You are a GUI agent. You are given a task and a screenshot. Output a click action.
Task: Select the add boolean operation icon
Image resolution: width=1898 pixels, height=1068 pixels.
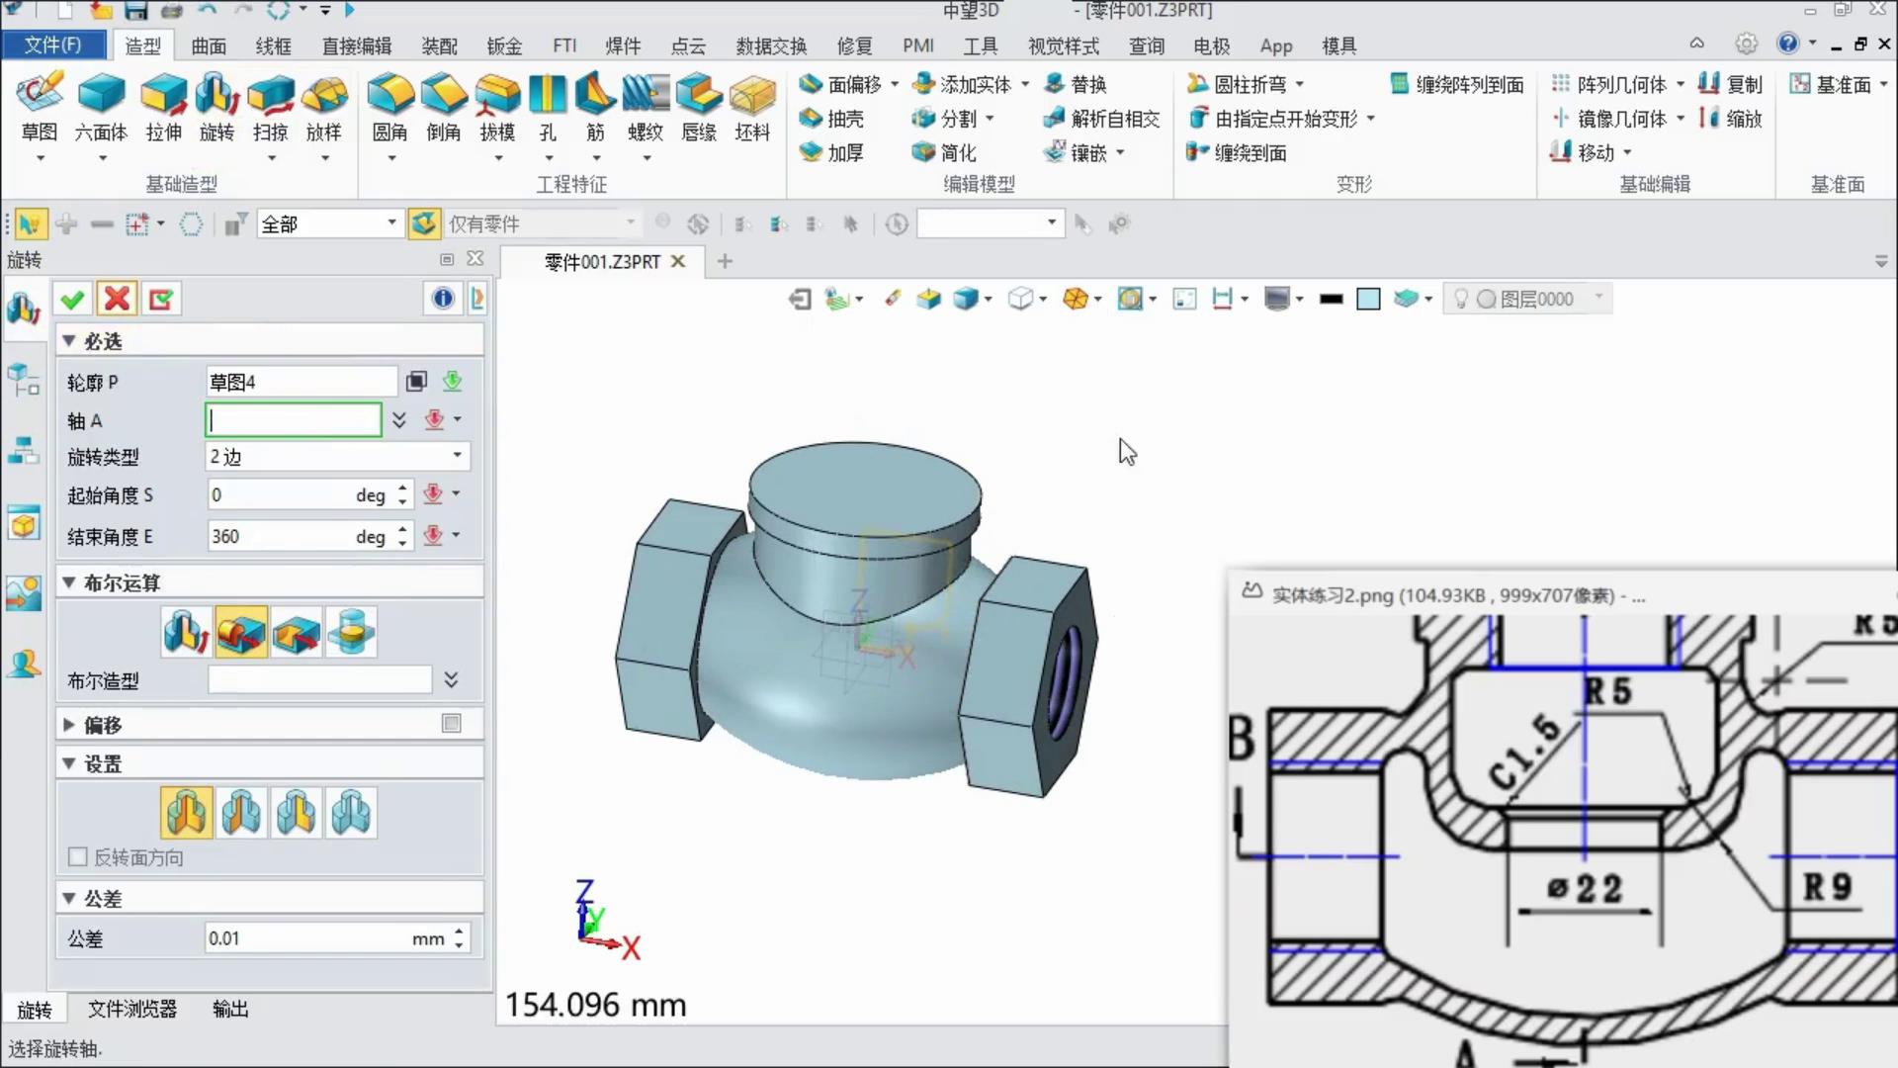(x=241, y=632)
